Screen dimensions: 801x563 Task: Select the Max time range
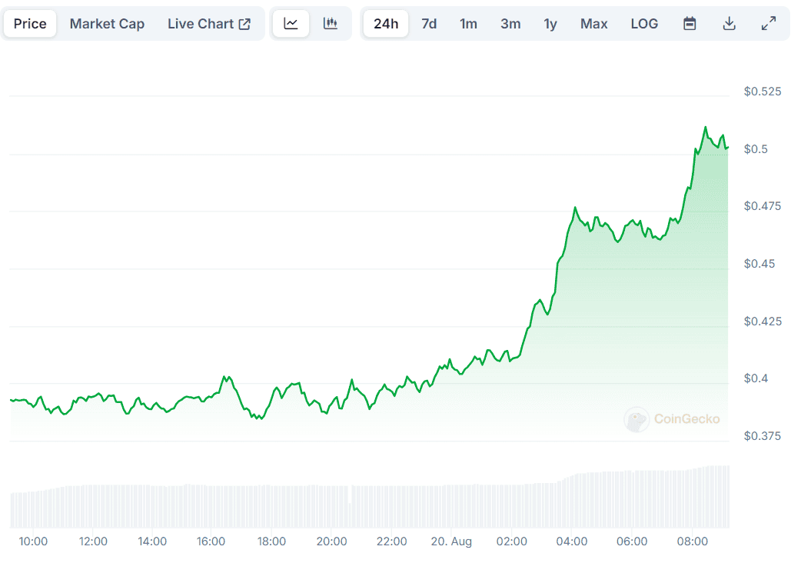click(x=593, y=24)
